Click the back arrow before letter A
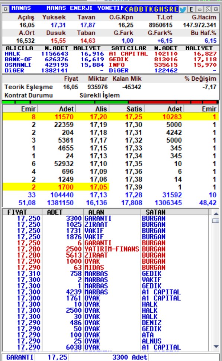Screen dimensions: 222x361 126,9
